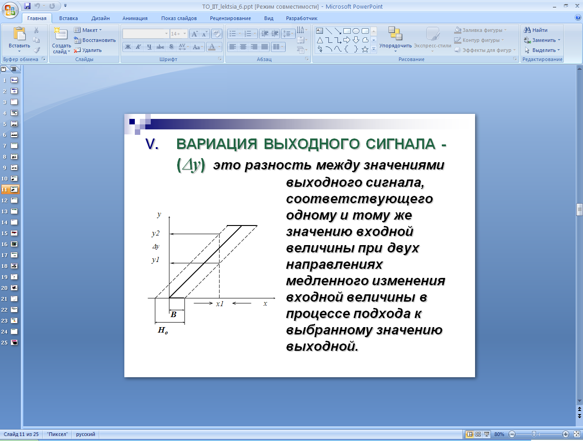Toggle strikethrough abc formatting
583x441 pixels.
[160, 47]
